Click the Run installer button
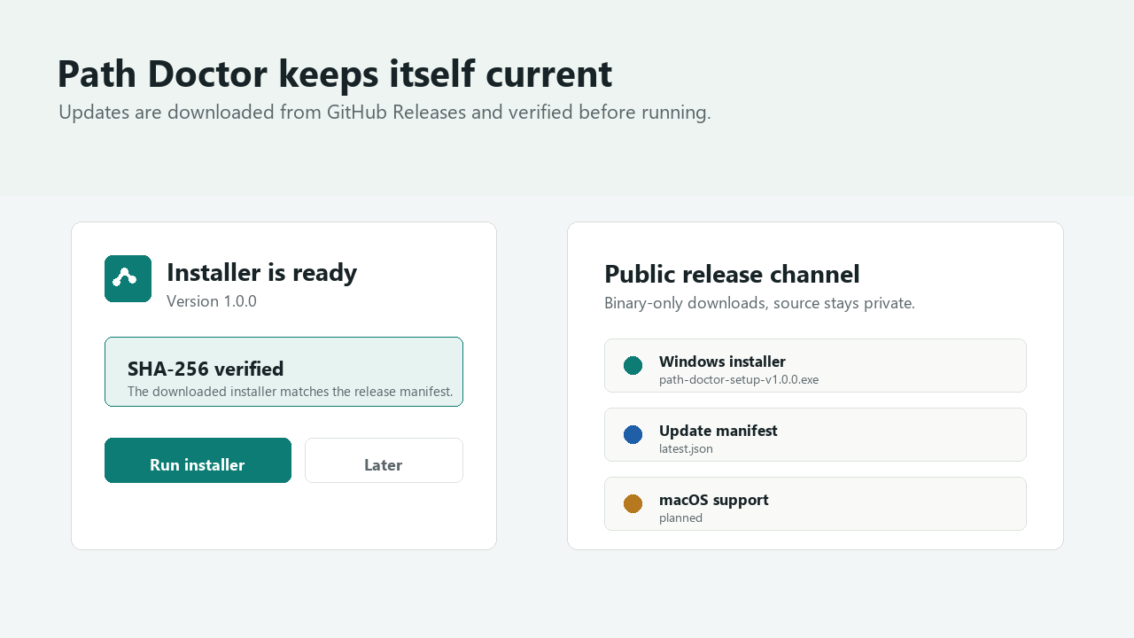 pos(198,460)
